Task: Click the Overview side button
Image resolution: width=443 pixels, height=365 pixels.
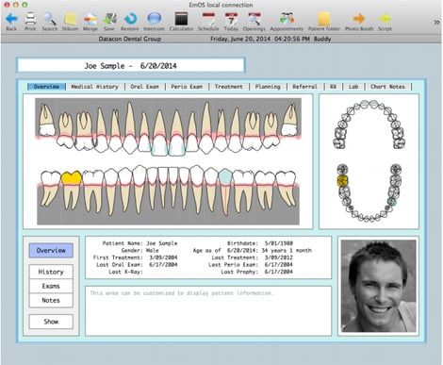Action: coord(51,251)
